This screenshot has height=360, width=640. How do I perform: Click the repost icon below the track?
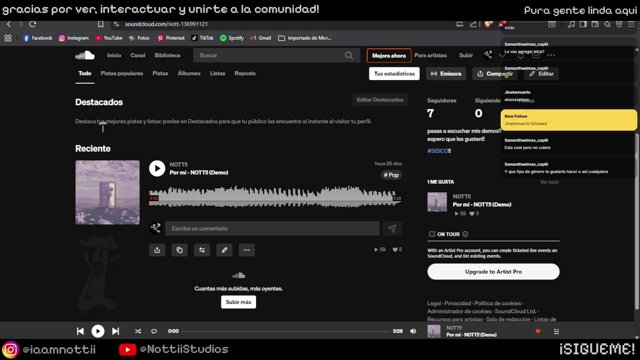coord(202,250)
